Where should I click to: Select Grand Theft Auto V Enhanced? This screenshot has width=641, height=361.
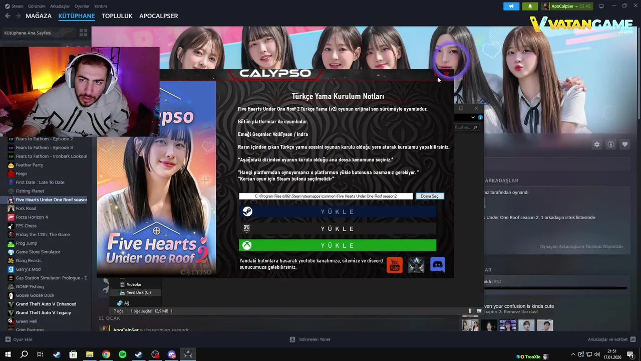[x=46, y=304]
